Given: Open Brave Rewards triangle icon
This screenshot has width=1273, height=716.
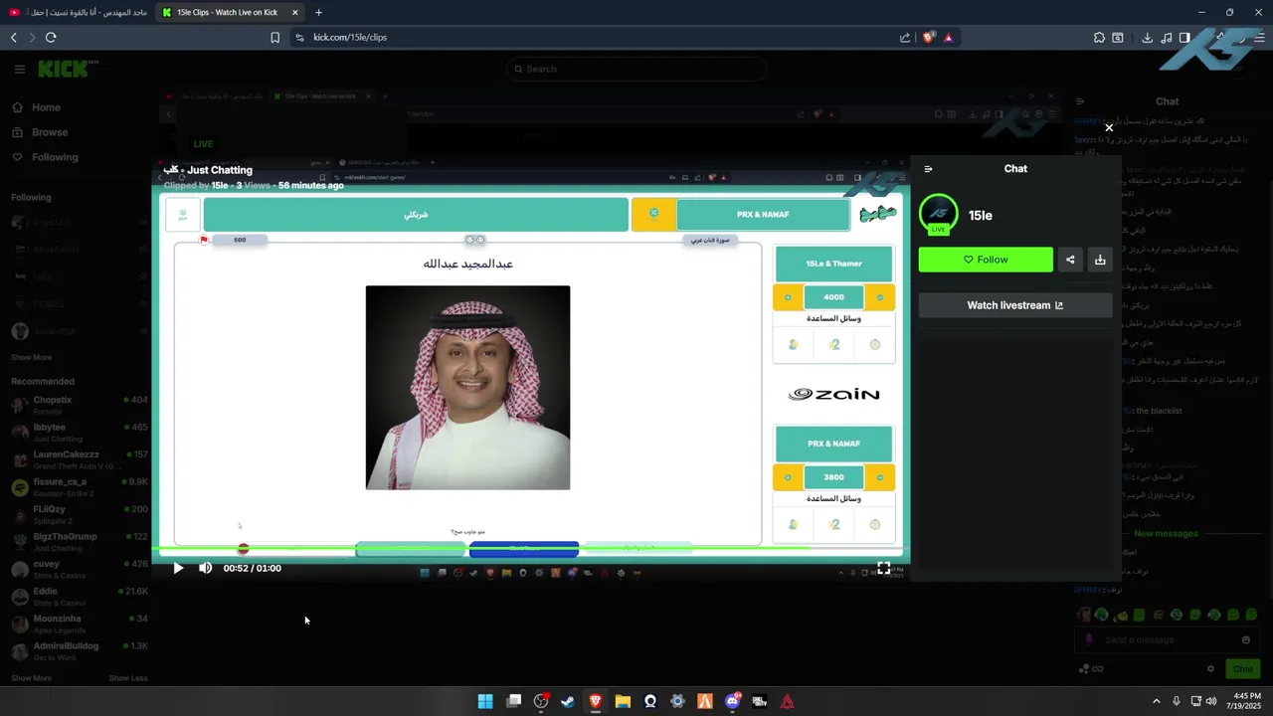Looking at the screenshot, I should pyautogui.click(x=949, y=37).
